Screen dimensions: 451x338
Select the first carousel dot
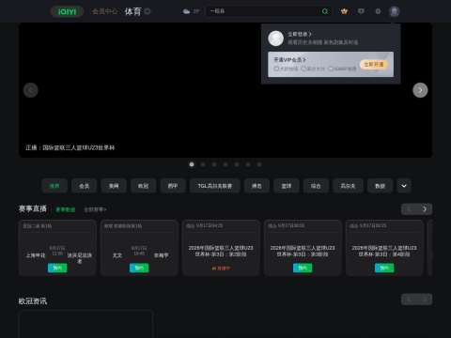pyautogui.click(x=192, y=164)
